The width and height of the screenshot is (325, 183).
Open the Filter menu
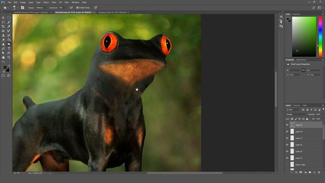(54, 2)
